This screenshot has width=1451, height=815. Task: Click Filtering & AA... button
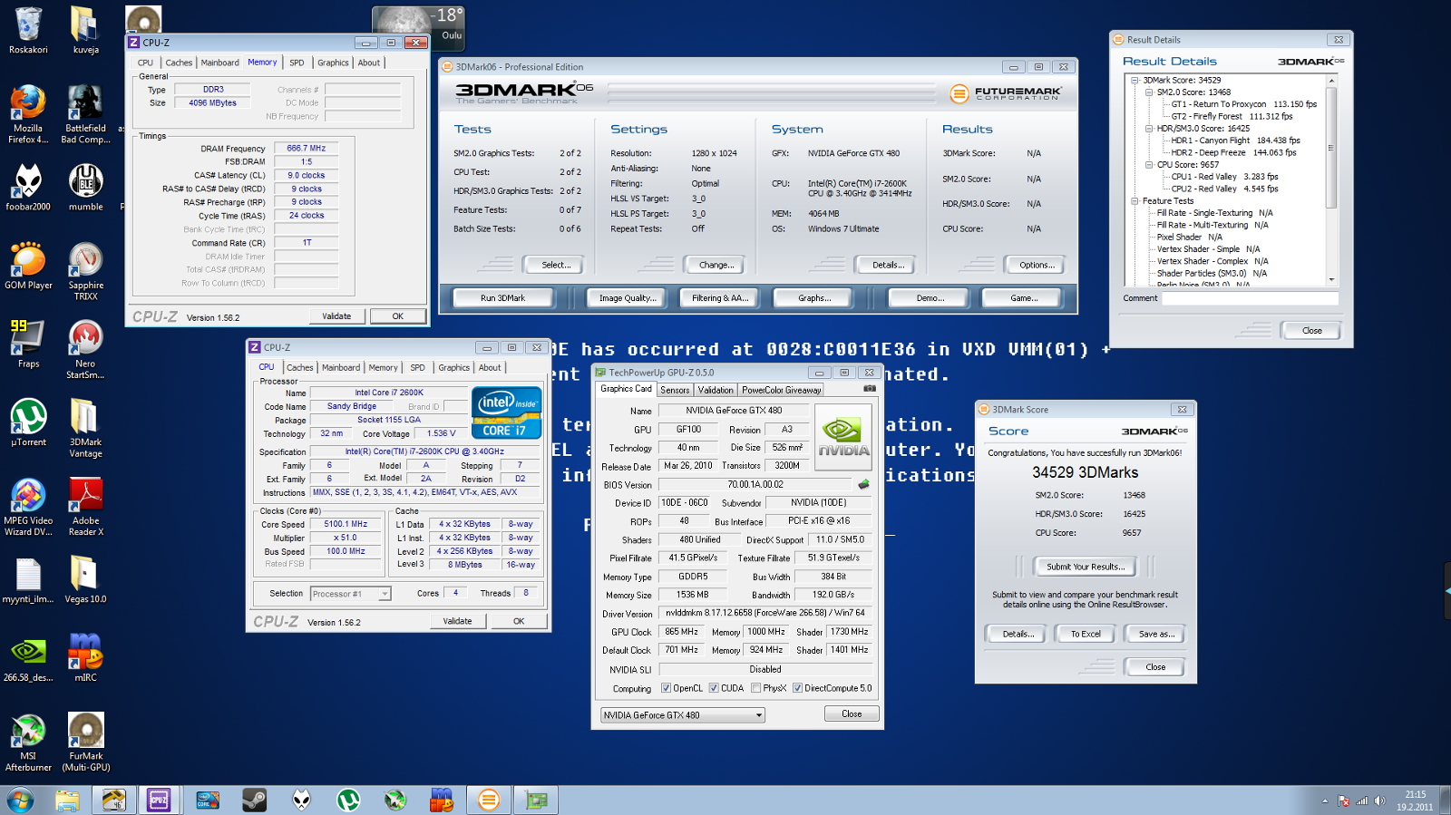point(720,298)
